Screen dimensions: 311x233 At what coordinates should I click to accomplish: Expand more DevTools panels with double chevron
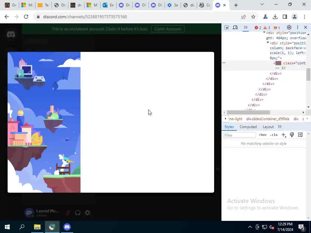pyautogui.click(x=245, y=28)
